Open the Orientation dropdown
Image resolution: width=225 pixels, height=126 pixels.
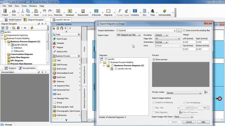[x=161, y=42]
